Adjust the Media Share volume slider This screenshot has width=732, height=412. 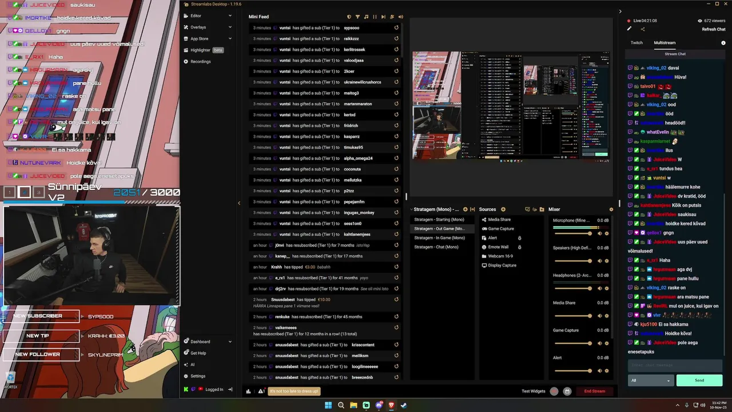(573, 316)
